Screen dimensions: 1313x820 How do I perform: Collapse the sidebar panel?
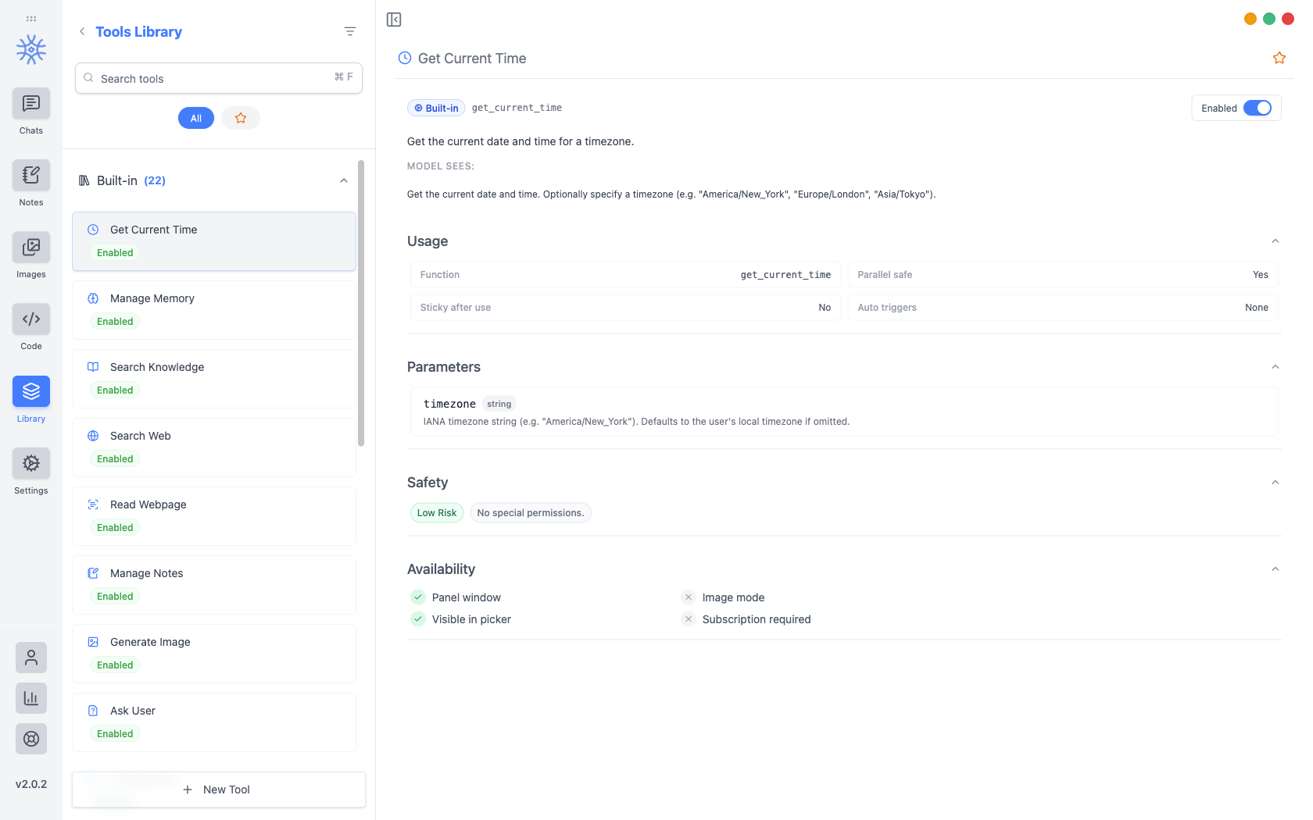click(x=394, y=20)
